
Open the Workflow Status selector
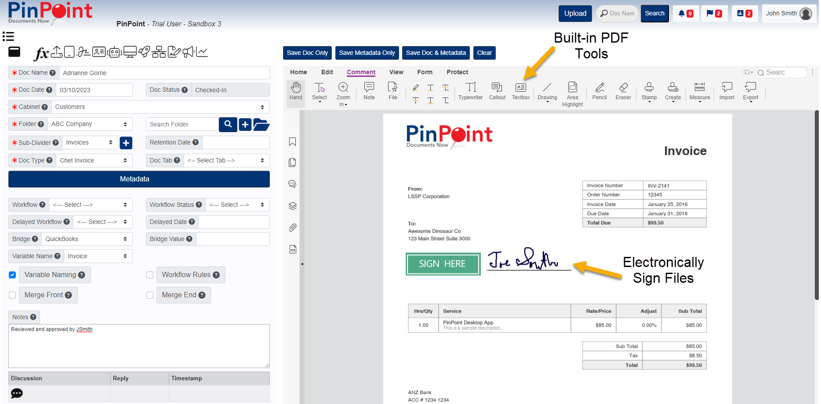pyautogui.click(x=237, y=205)
